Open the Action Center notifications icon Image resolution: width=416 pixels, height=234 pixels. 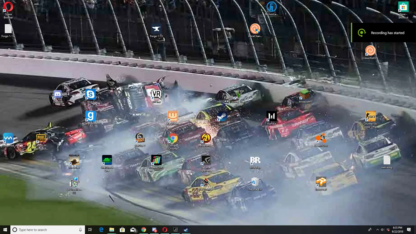[409, 230]
